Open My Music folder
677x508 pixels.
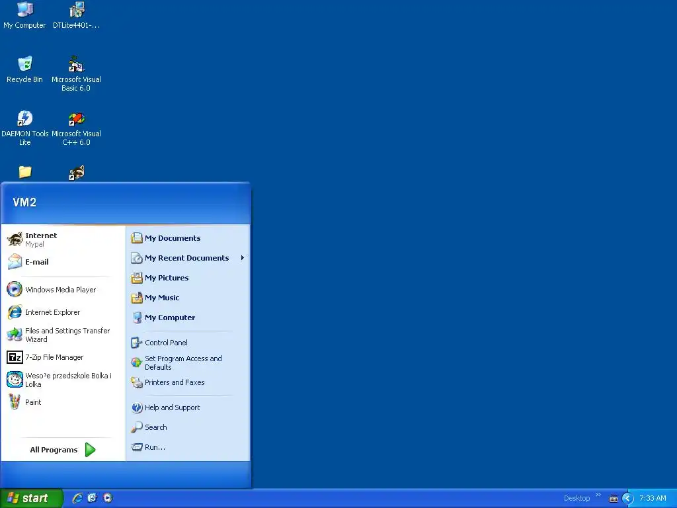point(188,298)
